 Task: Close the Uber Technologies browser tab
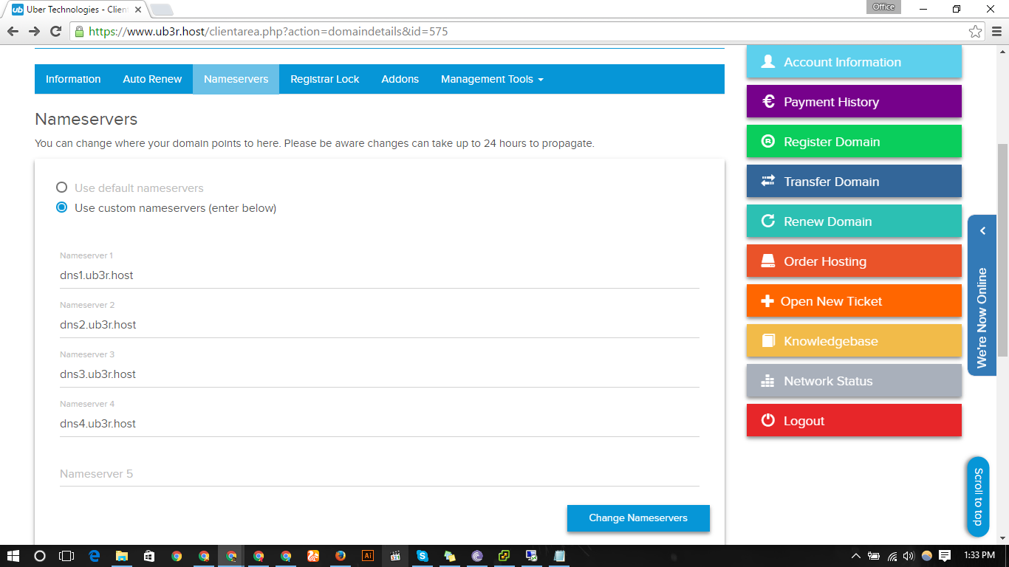point(137,10)
